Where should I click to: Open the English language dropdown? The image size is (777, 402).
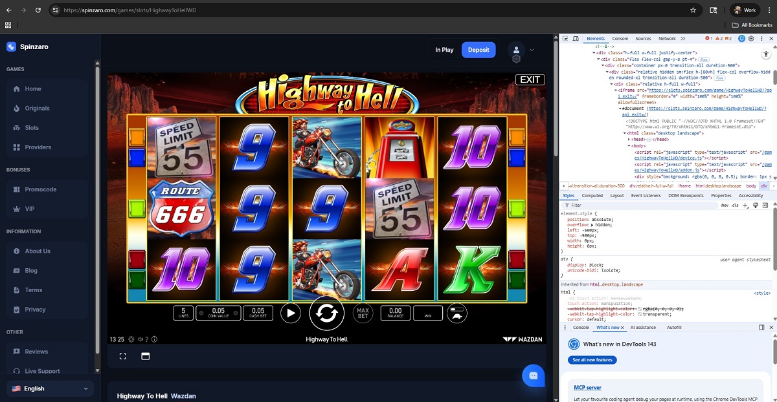pos(51,388)
